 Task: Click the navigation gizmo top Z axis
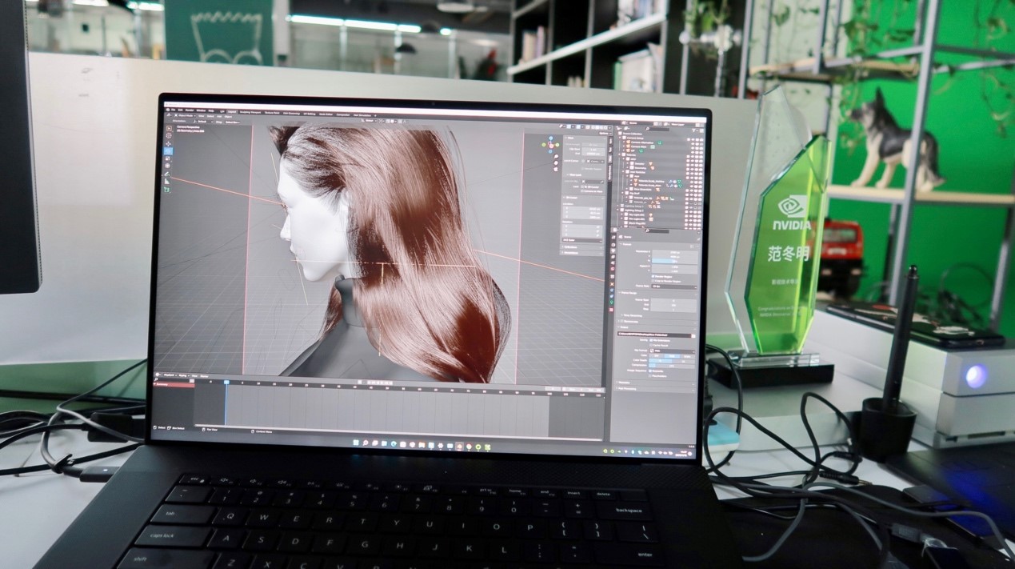tap(551, 138)
